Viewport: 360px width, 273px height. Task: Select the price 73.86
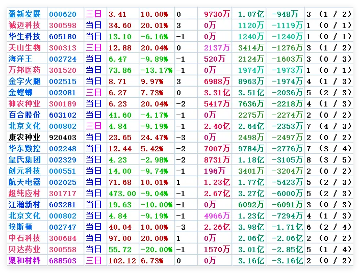click(120, 70)
